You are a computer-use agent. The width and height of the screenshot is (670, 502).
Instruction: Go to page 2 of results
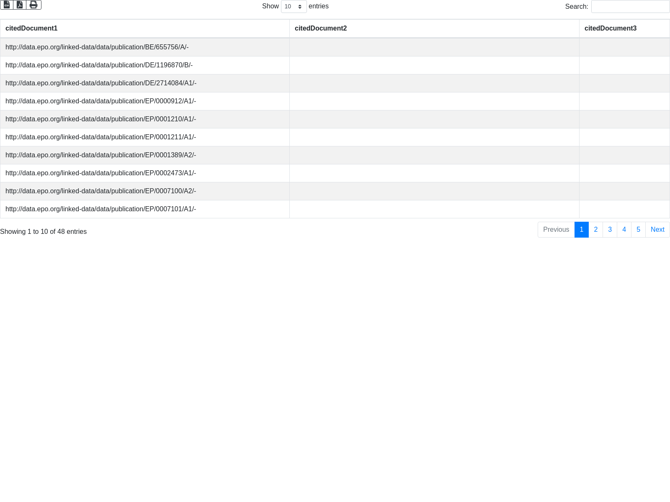click(x=595, y=230)
